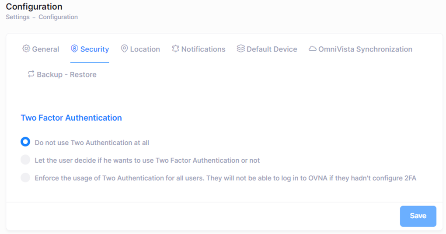The width and height of the screenshot is (446, 234).
Task: Select the 'Do not use Two Authentication' radio
Action: point(25,142)
